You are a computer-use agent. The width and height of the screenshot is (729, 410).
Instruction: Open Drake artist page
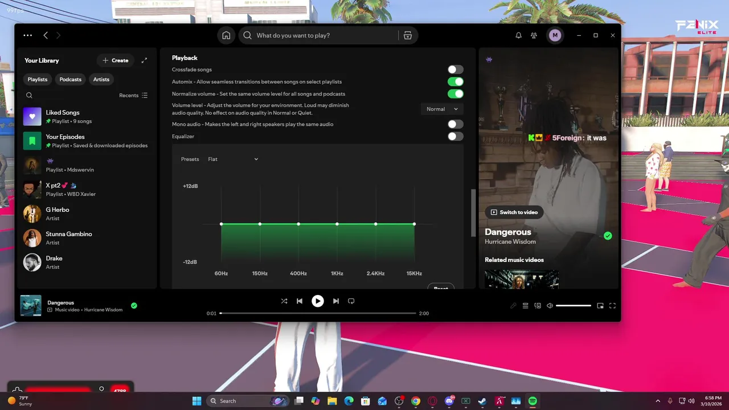click(87, 262)
